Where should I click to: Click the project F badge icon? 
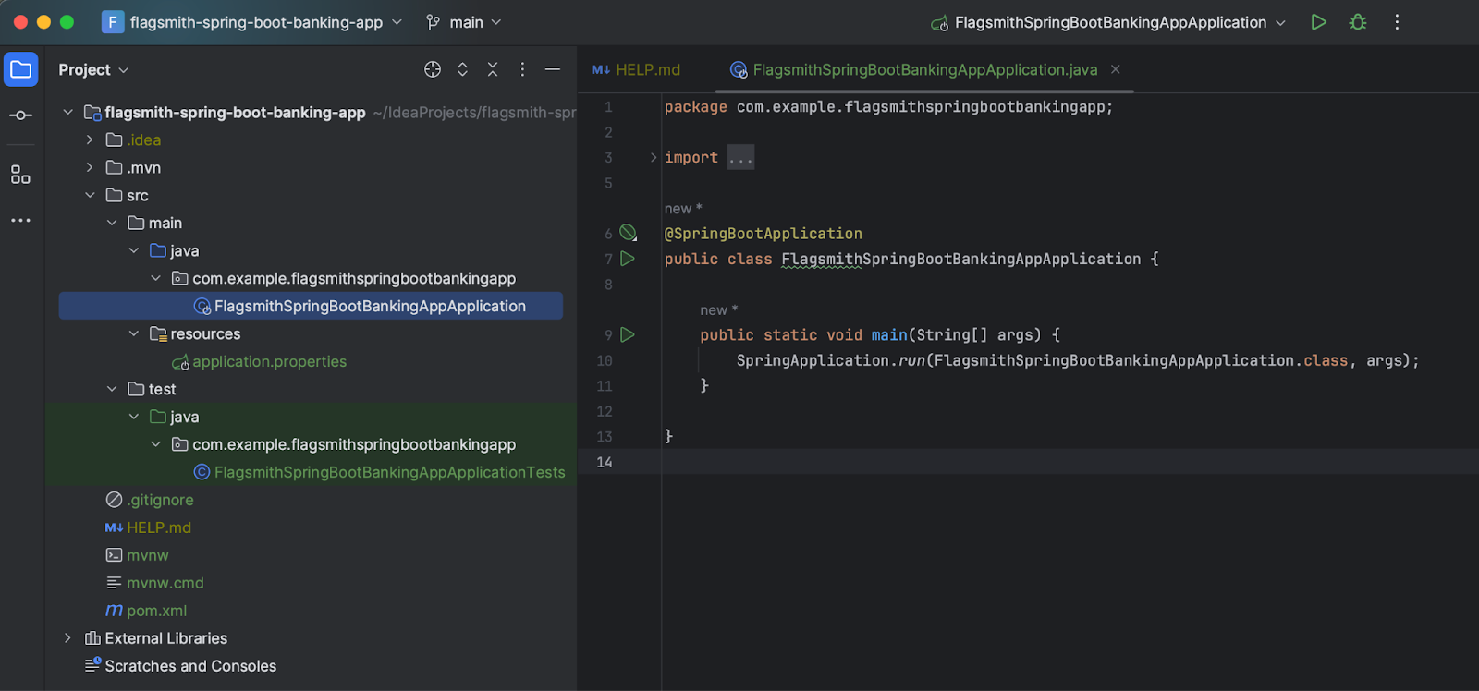112,22
